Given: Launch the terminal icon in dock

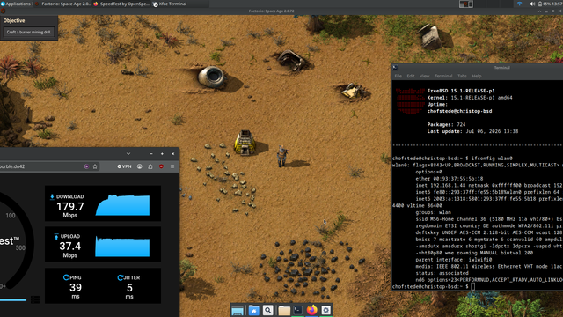Looking at the screenshot, I should click(x=297, y=310).
